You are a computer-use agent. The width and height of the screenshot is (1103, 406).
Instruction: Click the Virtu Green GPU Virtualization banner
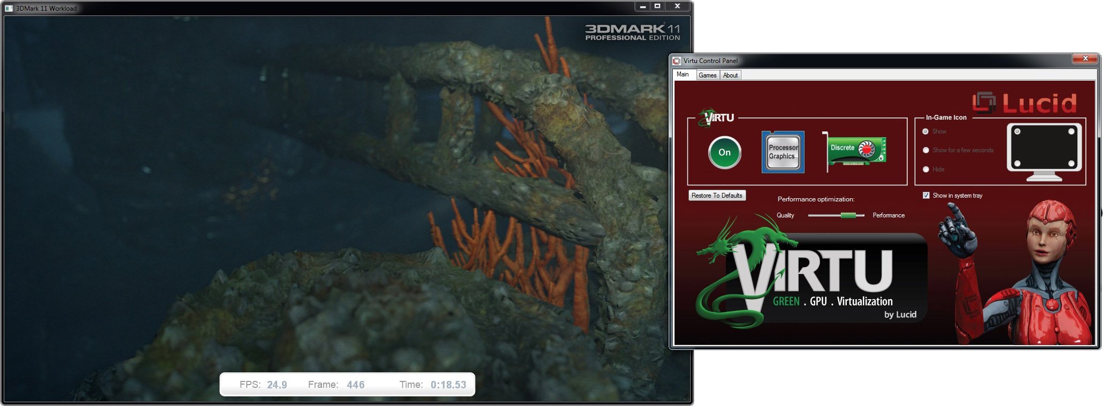pos(811,272)
